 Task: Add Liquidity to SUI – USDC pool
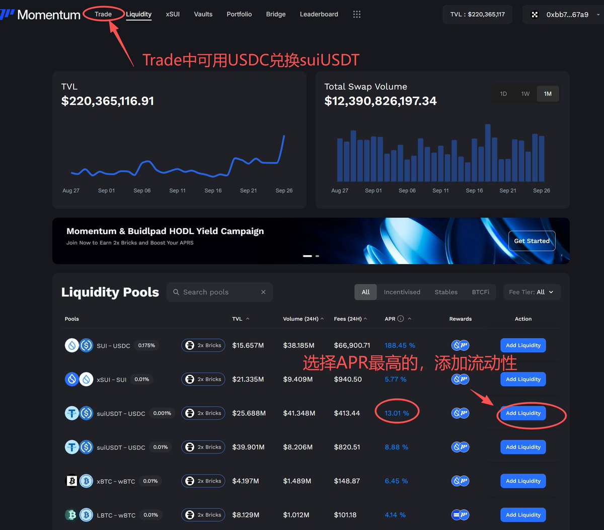coord(523,345)
